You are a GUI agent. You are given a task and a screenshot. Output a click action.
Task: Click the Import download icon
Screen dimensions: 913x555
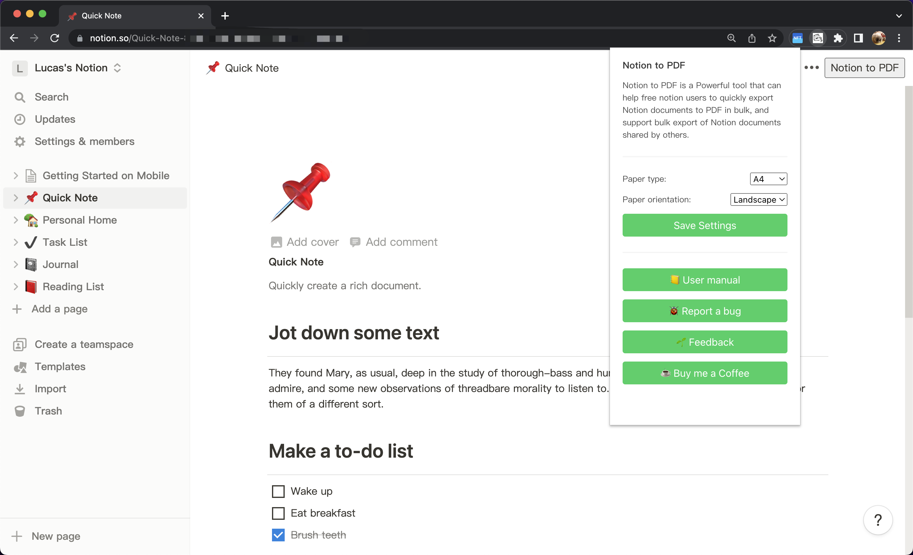point(20,389)
